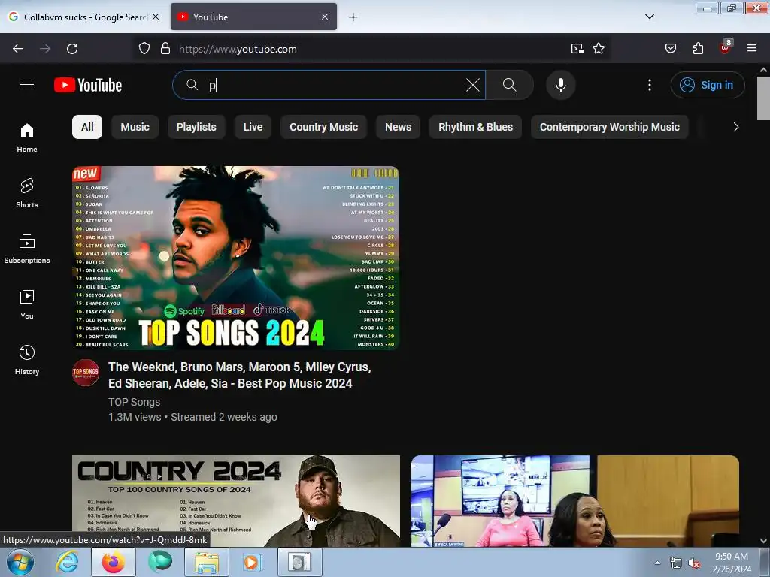Viewport: 770px width, 577px height.
Task: Click the muted volume tray icon
Action: coord(694,563)
